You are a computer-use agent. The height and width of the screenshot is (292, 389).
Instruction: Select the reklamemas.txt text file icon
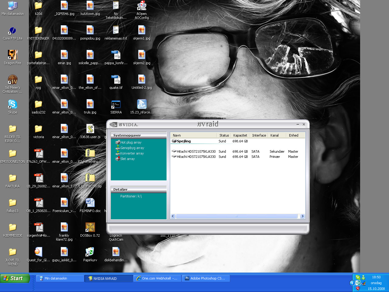pos(116,33)
